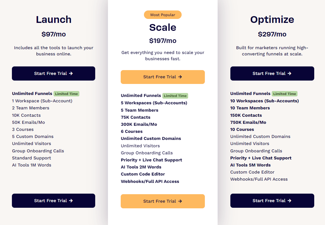Click the arrow inside Scale's bottom orange button

[x=180, y=201]
